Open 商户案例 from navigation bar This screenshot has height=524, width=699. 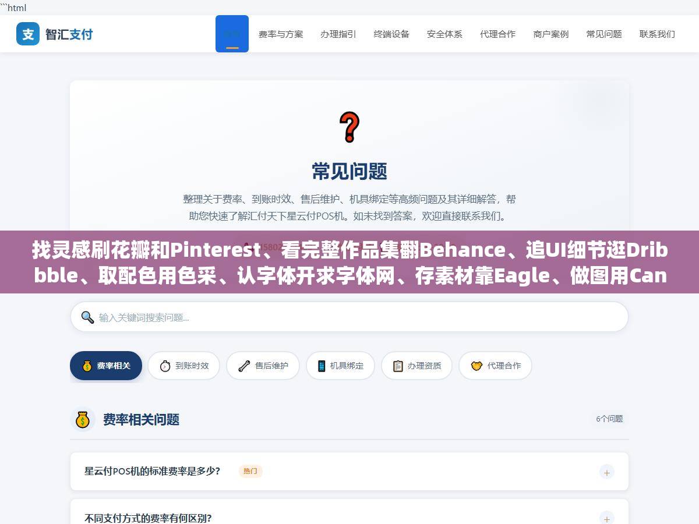[x=550, y=34]
